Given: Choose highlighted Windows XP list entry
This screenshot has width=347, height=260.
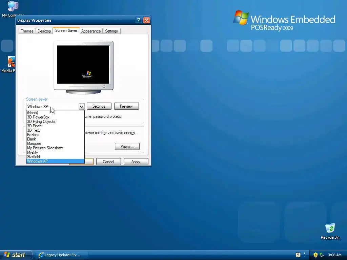Looking at the screenshot, I should point(55,161).
